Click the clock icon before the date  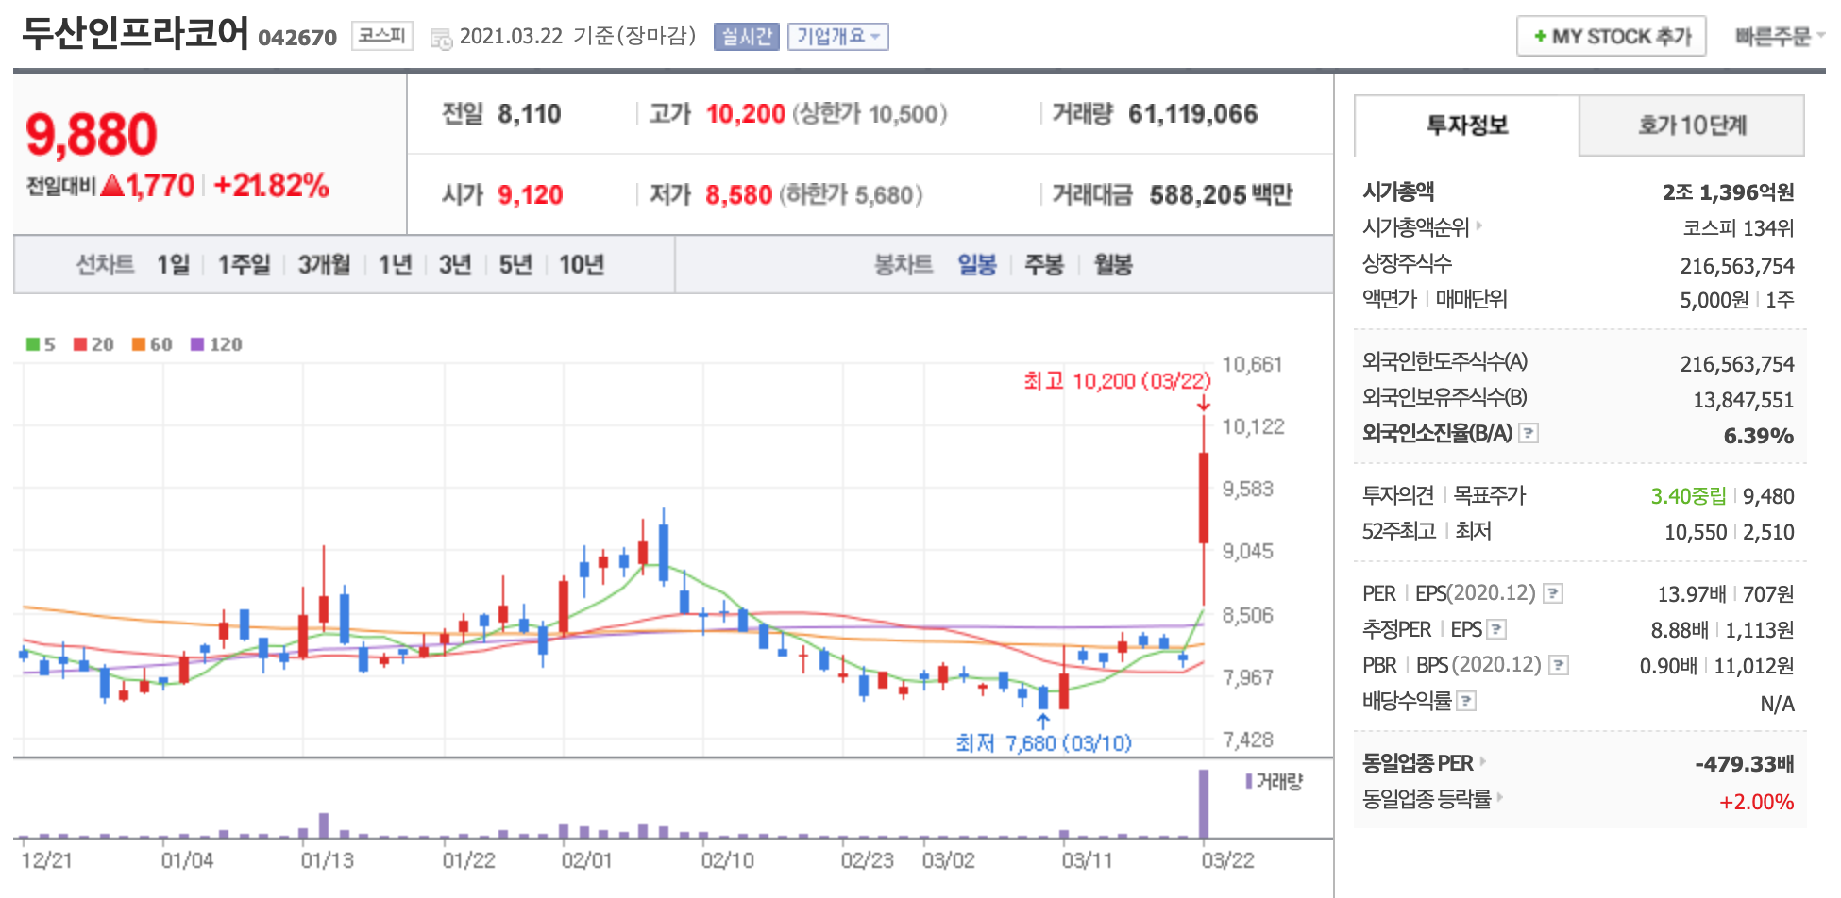[x=441, y=39]
